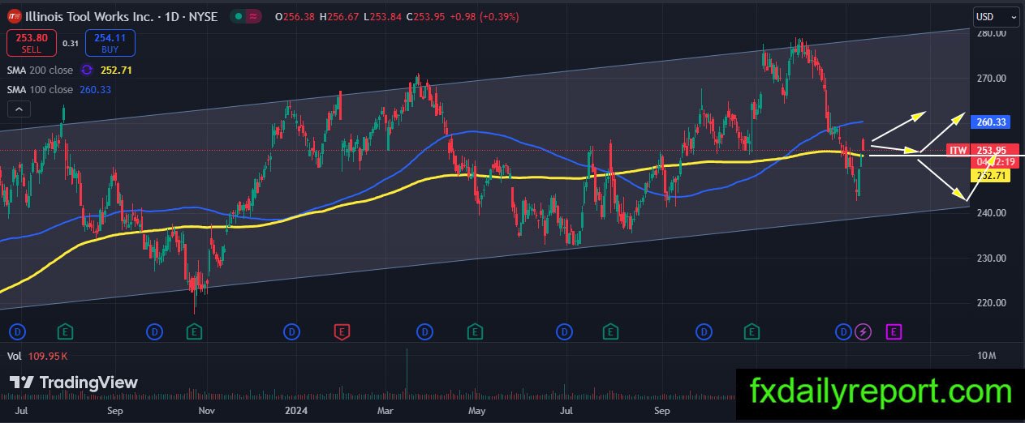This screenshot has width=1025, height=423.
Task: Click the blue 260.33 value beside SMA 100
Action: (x=96, y=89)
